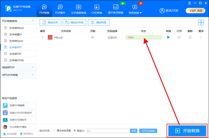209x138 pixels.
Task: Select 原文件夹目录 radio button
Action: coord(54,130)
